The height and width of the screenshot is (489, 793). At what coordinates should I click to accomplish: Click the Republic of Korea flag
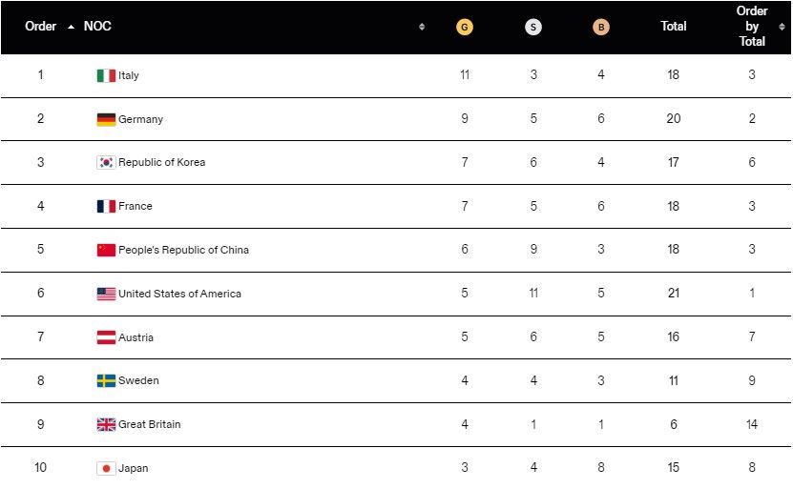pyautogui.click(x=106, y=163)
